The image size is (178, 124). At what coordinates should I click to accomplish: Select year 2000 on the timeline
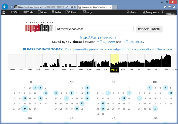click(46, 70)
